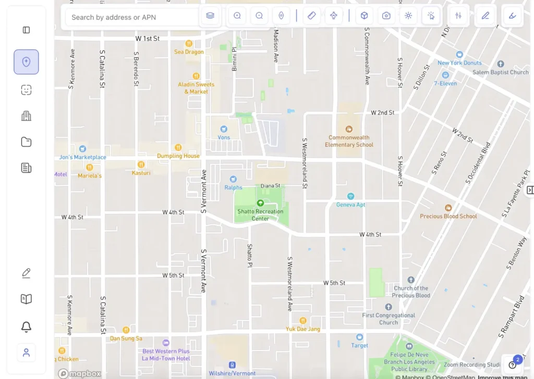Expand the collapsed panel on the right edge
The width and height of the screenshot is (534, 379).
click(530, 190)
